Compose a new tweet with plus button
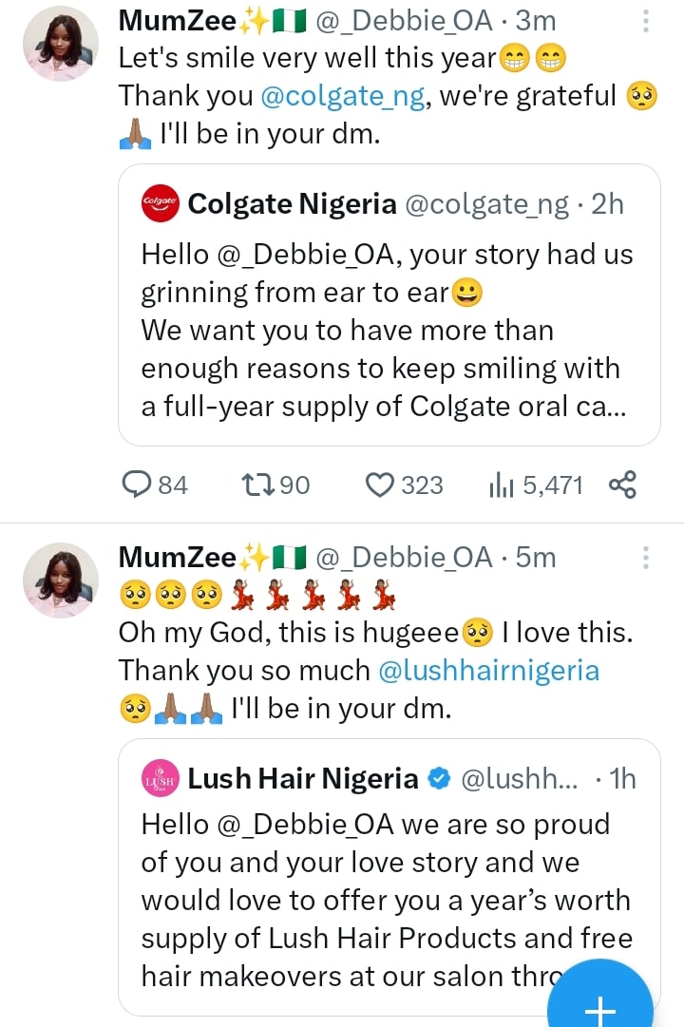The image size is (684, 1027). (x=600, y=999)
